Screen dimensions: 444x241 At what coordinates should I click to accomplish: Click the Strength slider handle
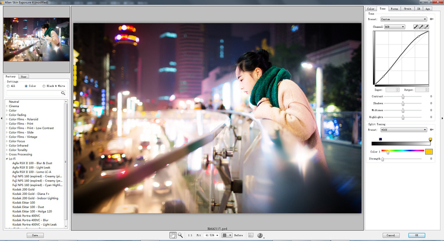point(382,159)
